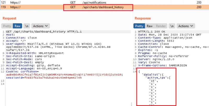The height and width of the screenshot is (106, 209).
Task: Select the Raw tab in Request panel
Action: click(x=18, y=26)
